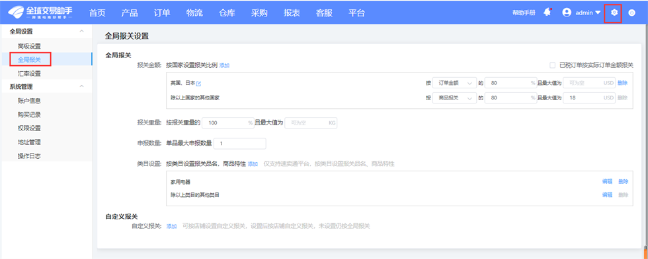Open the 采购 menu
Image resolution: width=648 pixels, height=259 pixels.
tap(259, 13)
